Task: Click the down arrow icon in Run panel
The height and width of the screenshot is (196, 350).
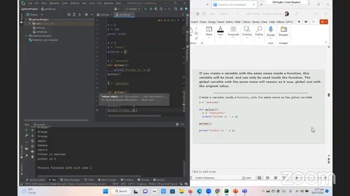Action: (x=32, y=136)
